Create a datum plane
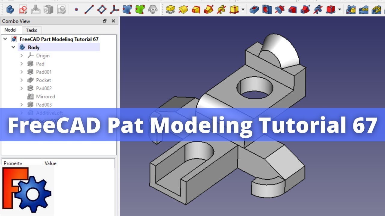 102,10
